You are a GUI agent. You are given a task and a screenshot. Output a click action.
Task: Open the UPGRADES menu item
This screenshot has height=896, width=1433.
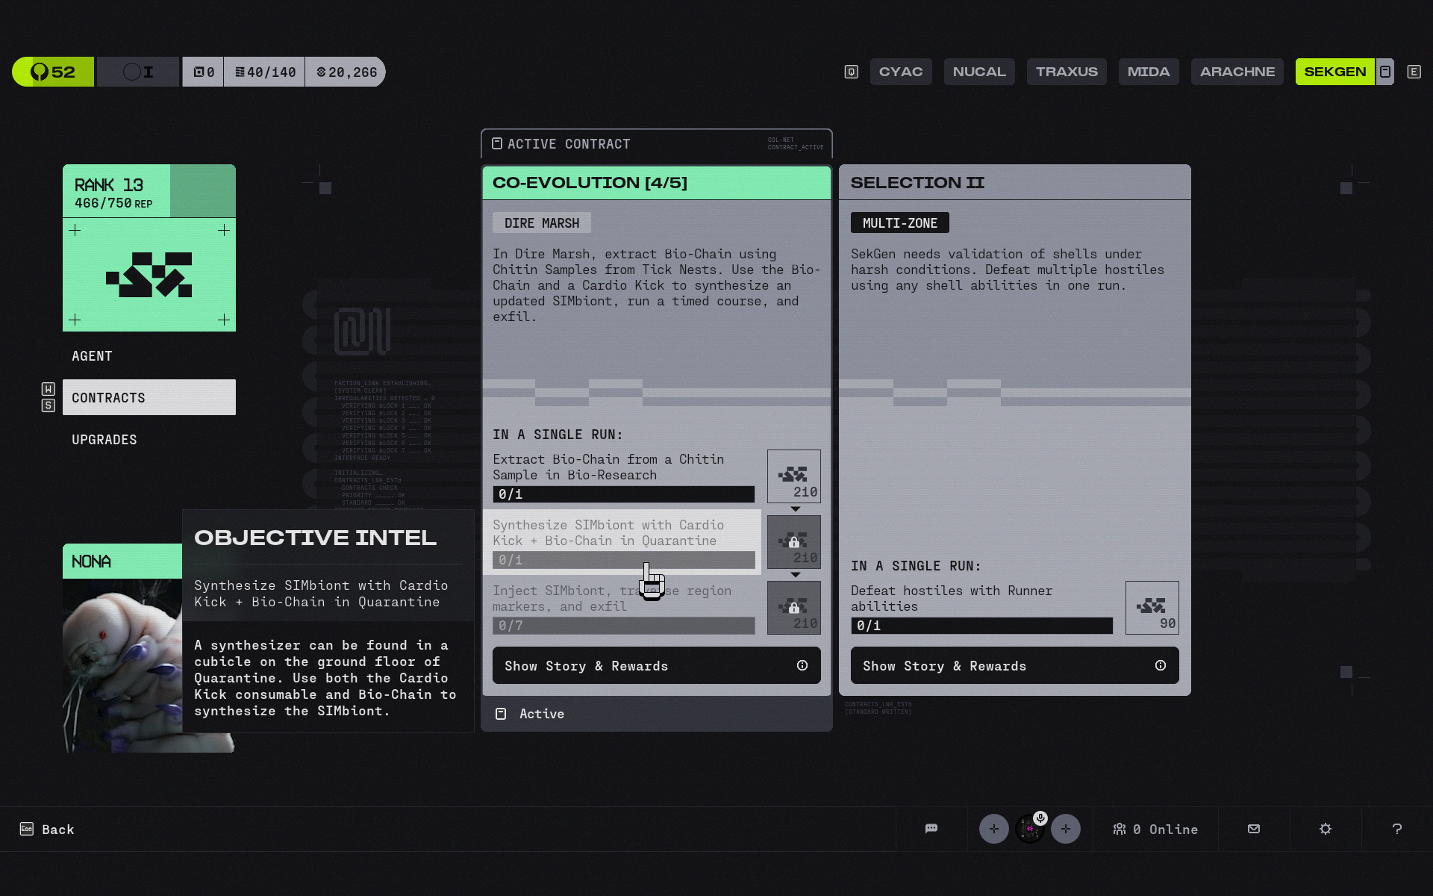coord(104,440)
